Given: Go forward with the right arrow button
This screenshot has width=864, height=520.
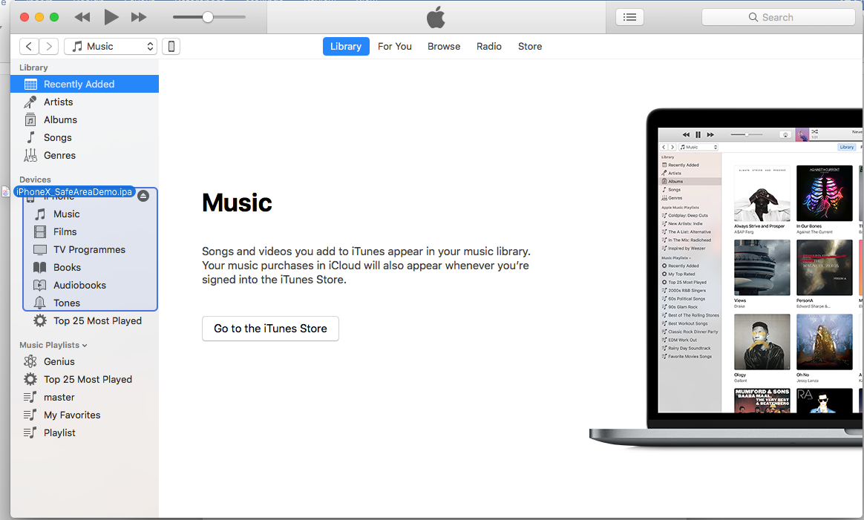Looking at the screenshot, I should [48, 46].
